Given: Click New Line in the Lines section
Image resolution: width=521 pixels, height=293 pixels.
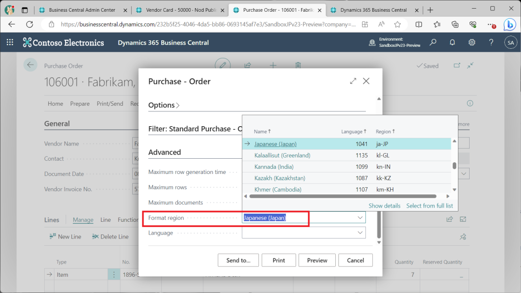Looking at the screenshot, I should click(65, 237).
